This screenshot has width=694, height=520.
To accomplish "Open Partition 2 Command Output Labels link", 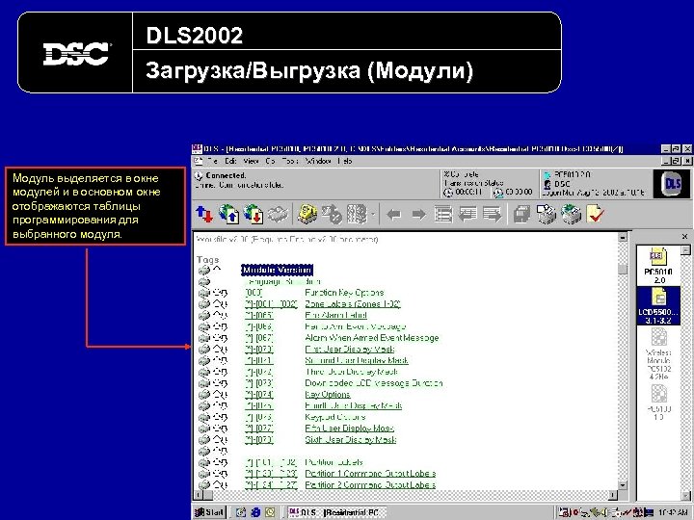I will [x=370, y=485].
